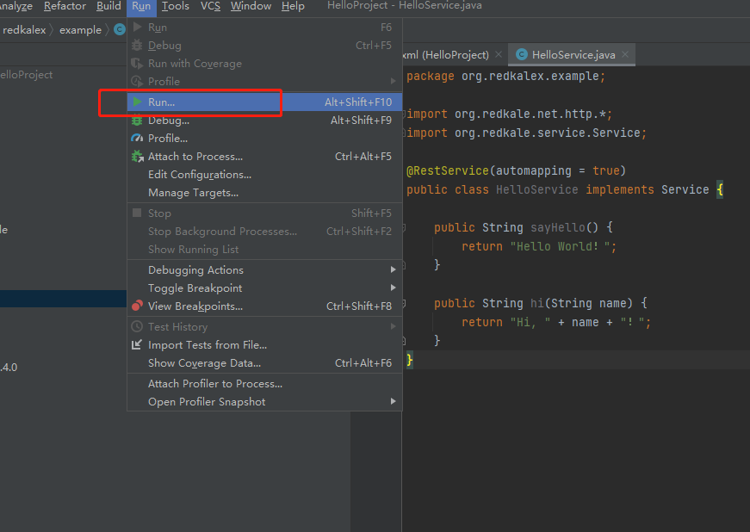
Task: Collapse the import statements fold marker
Action: [402, 114]
